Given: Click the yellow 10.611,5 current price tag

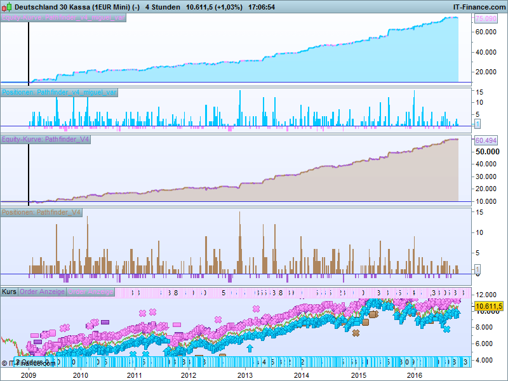Looking at the screenshot, I should pos(489,306).
